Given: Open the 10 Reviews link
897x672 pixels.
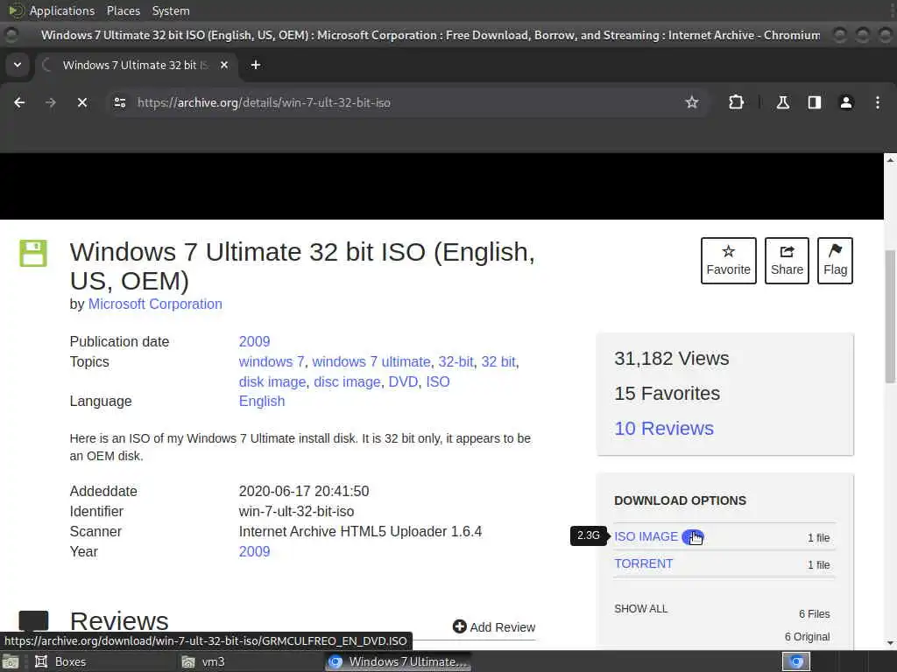Looking at the screenshot, I should point(664,429).
